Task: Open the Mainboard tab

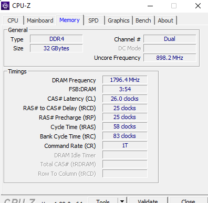Action: [x=40, y=20]
